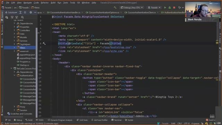Open the Git tool window

coord(8,120)
